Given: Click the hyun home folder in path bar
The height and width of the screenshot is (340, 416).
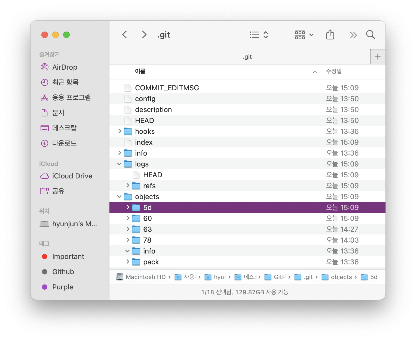Looking at the screenshot, I should (216, 277).
